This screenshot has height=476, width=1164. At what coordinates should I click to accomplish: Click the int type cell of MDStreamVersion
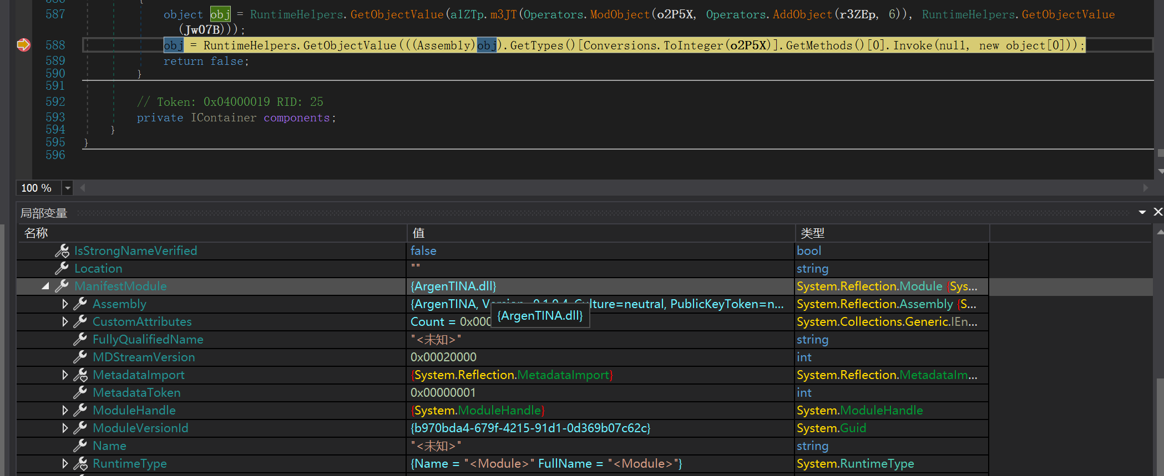tap(804, 357)
